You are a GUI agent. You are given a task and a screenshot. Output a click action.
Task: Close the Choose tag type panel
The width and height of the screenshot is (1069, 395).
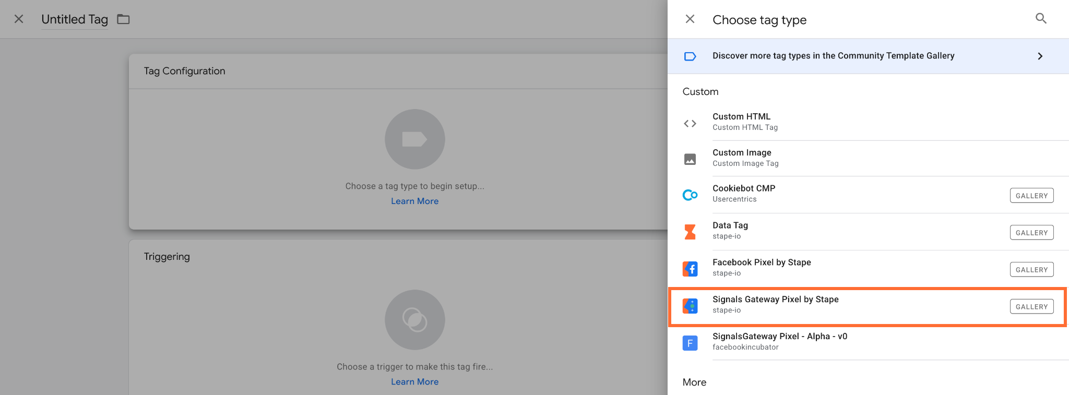click(690, 19)
